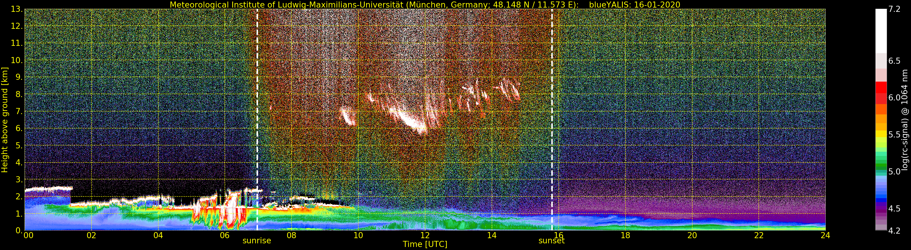This screenshot has width=911, height=250.
Task: Click the height axis tick '4.'
Action: [x=19, y=162]
